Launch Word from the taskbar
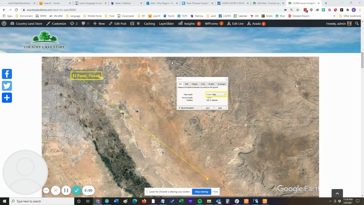The image size is (364, 205). [116, 201]
